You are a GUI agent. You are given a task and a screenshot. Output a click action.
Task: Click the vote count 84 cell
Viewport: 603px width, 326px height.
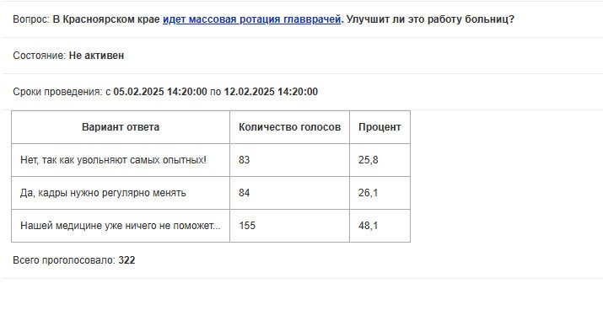coord(289,193)
